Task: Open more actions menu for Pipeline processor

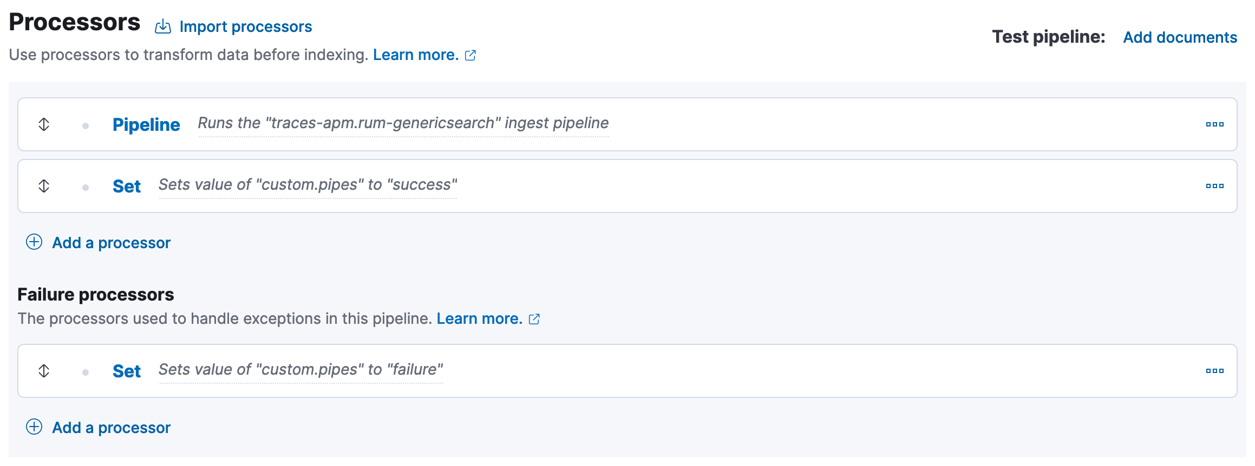Action: coord(1214,124)
